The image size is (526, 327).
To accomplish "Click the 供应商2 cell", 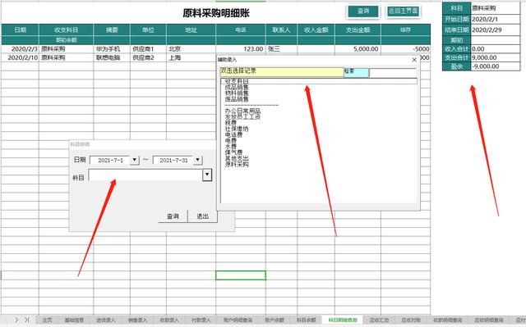I will click(148, 57).
